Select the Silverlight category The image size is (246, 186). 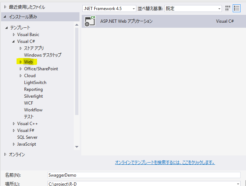click(x=33, y=96)
